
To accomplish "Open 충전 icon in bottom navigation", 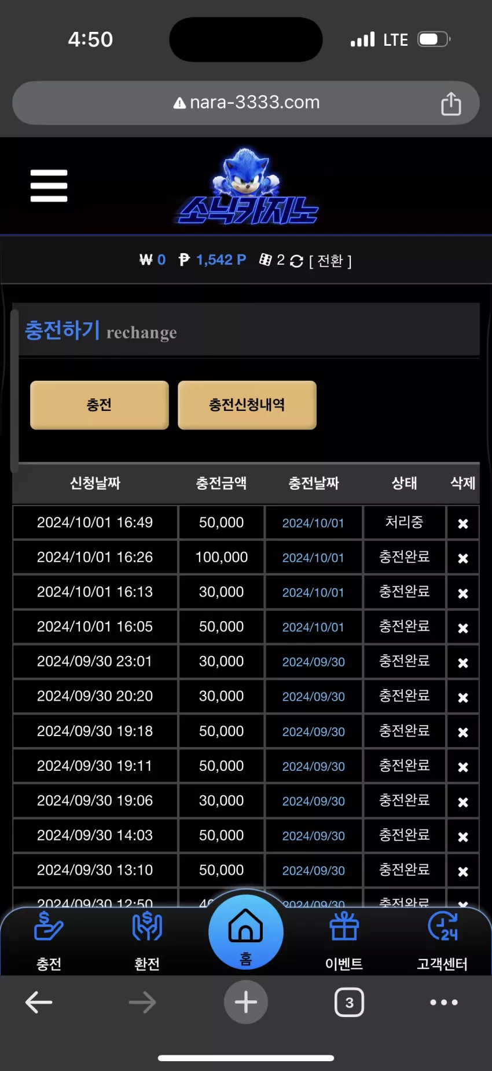I will (x=49, y=941).
